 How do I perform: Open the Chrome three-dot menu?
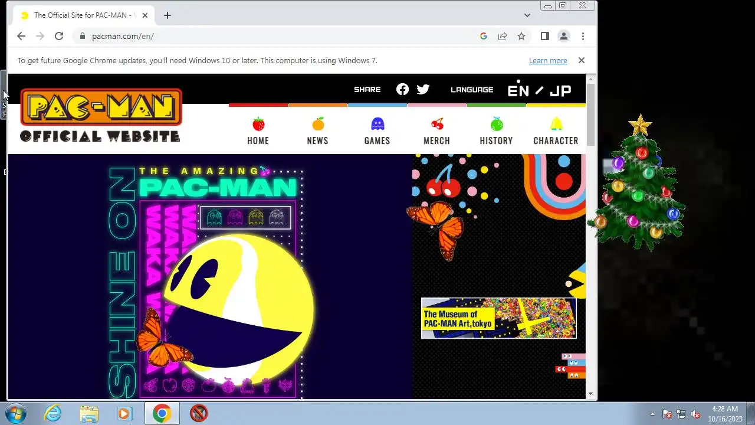point(583,36)
